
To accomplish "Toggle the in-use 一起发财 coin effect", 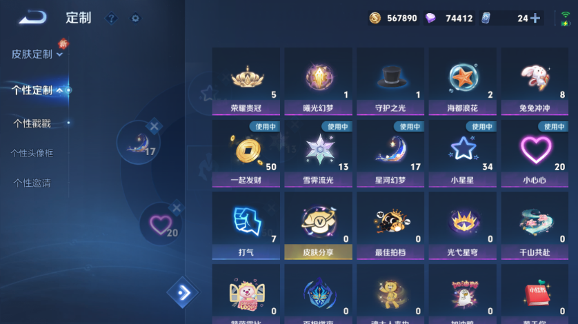I will click(246, 154).
